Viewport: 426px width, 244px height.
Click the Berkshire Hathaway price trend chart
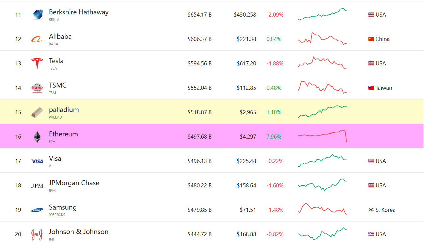pos(322,14)
